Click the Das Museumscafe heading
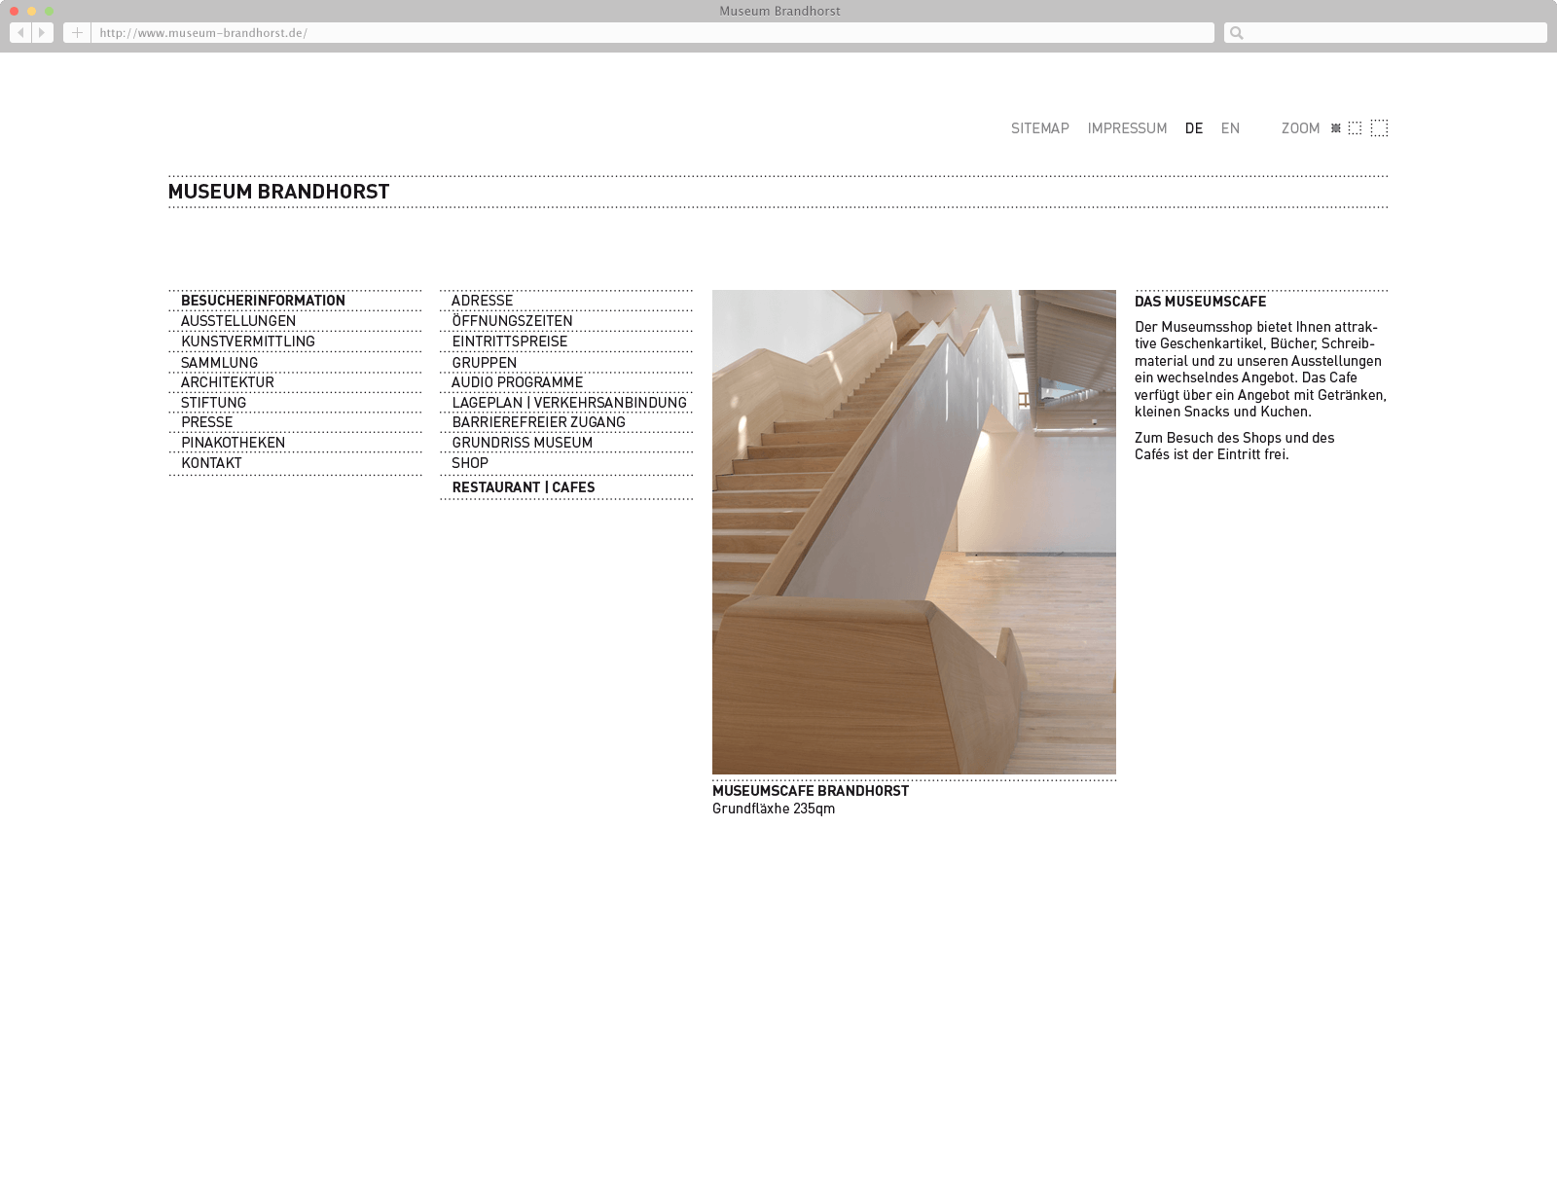1557x1187 pixels. [1200, 302]
